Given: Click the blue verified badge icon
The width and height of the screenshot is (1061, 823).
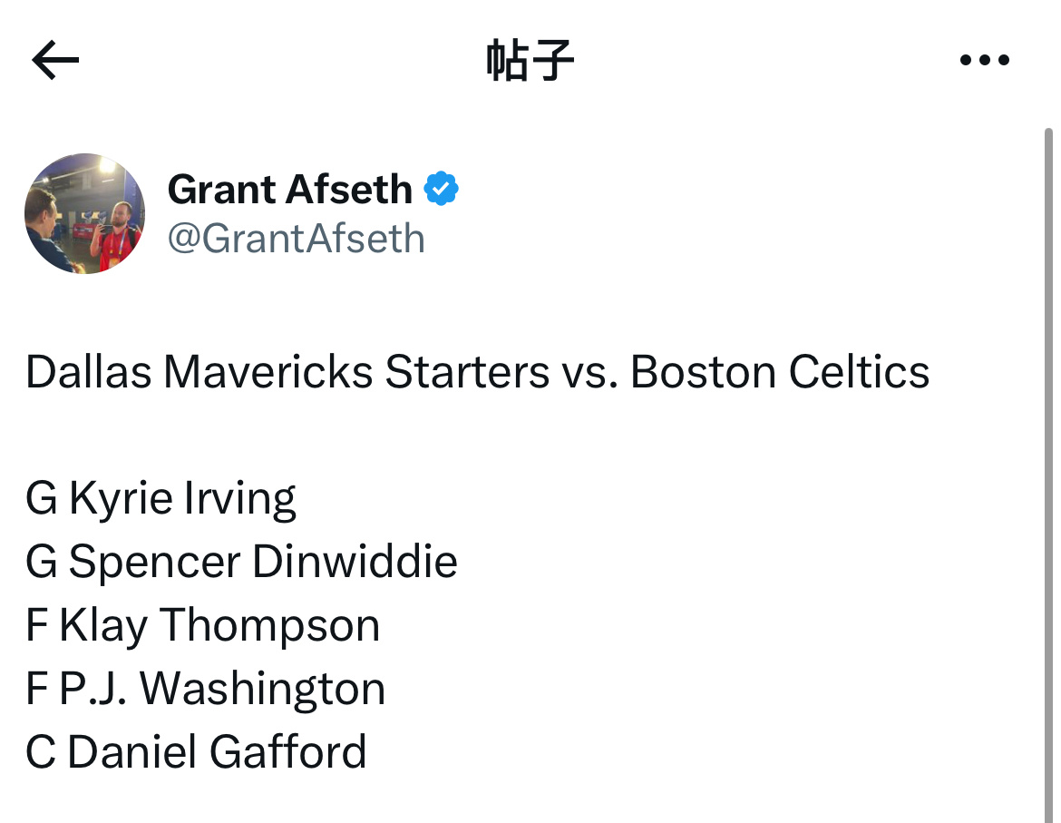Looking at the screenshot, I should tap(442, 188).
